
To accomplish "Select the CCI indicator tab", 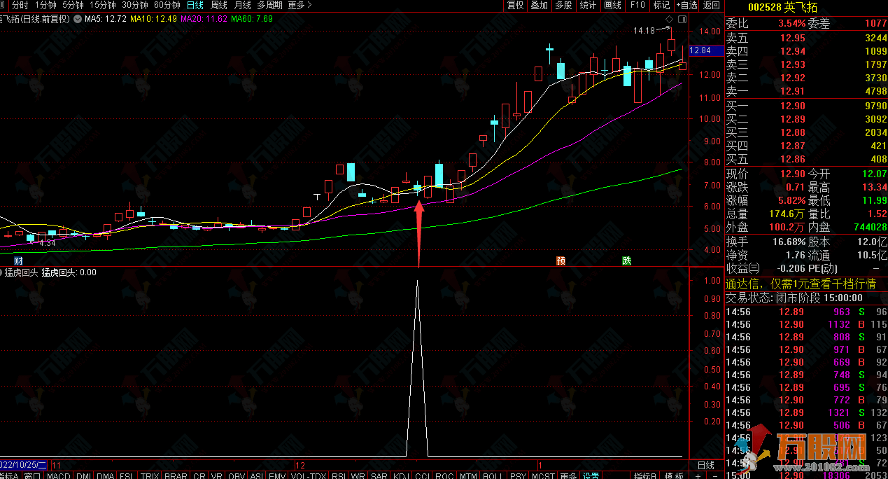I will pyautogui.click(x=423, y=476).
